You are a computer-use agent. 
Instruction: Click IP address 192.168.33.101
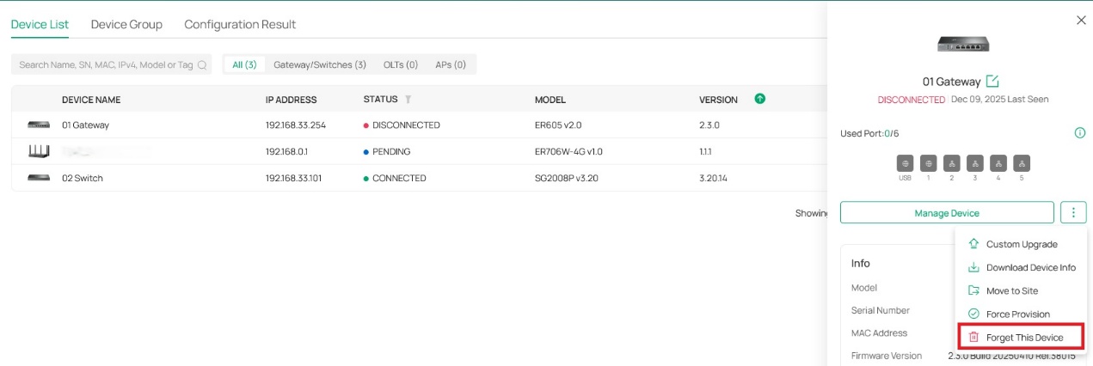(x=293, y=178)
